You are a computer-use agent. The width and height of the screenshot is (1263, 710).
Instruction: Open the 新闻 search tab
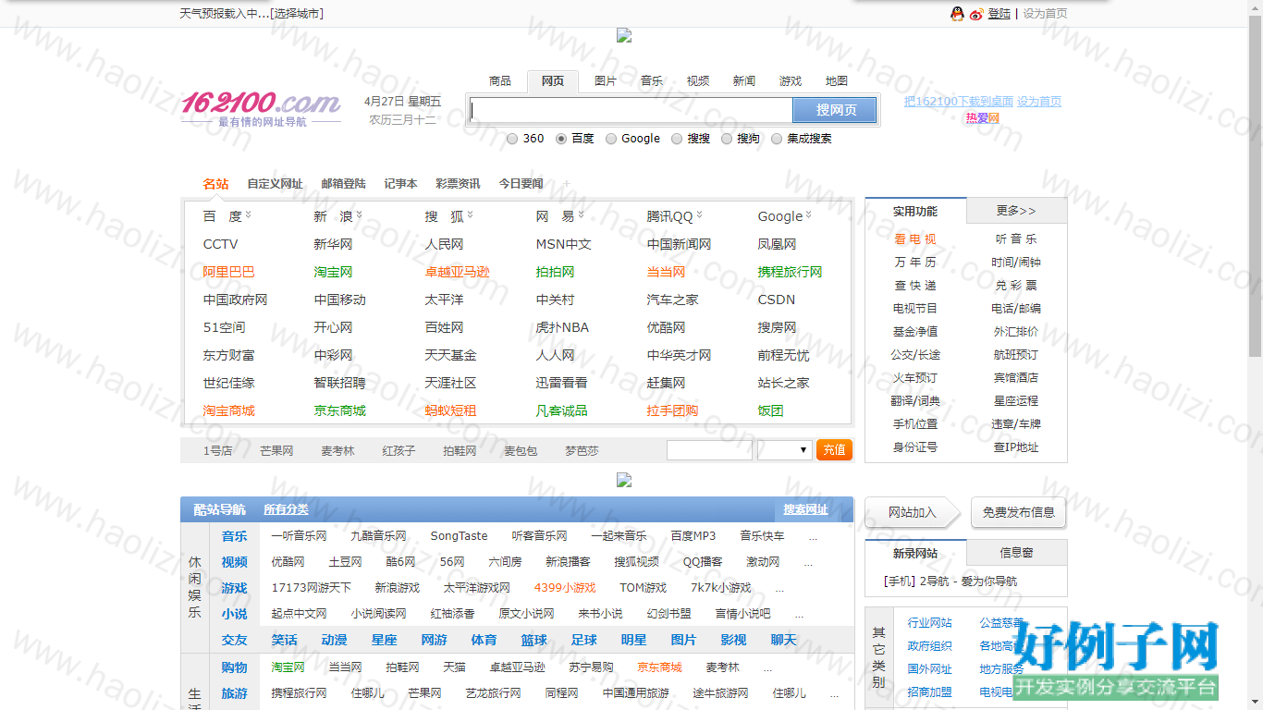click(744, 81)
